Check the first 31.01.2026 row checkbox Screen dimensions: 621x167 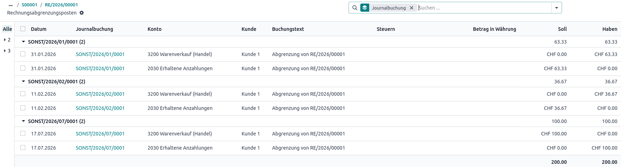(x=23, y=54)
